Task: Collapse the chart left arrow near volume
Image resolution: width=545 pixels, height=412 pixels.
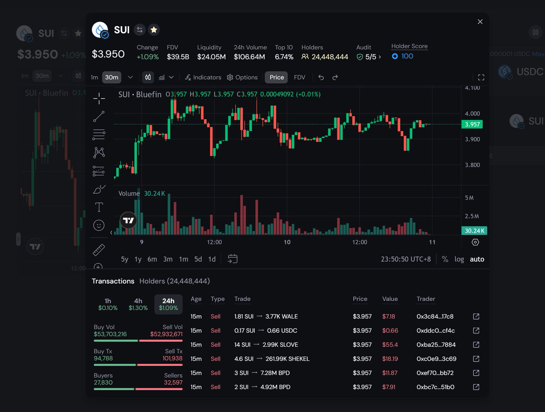Action: 112,232
